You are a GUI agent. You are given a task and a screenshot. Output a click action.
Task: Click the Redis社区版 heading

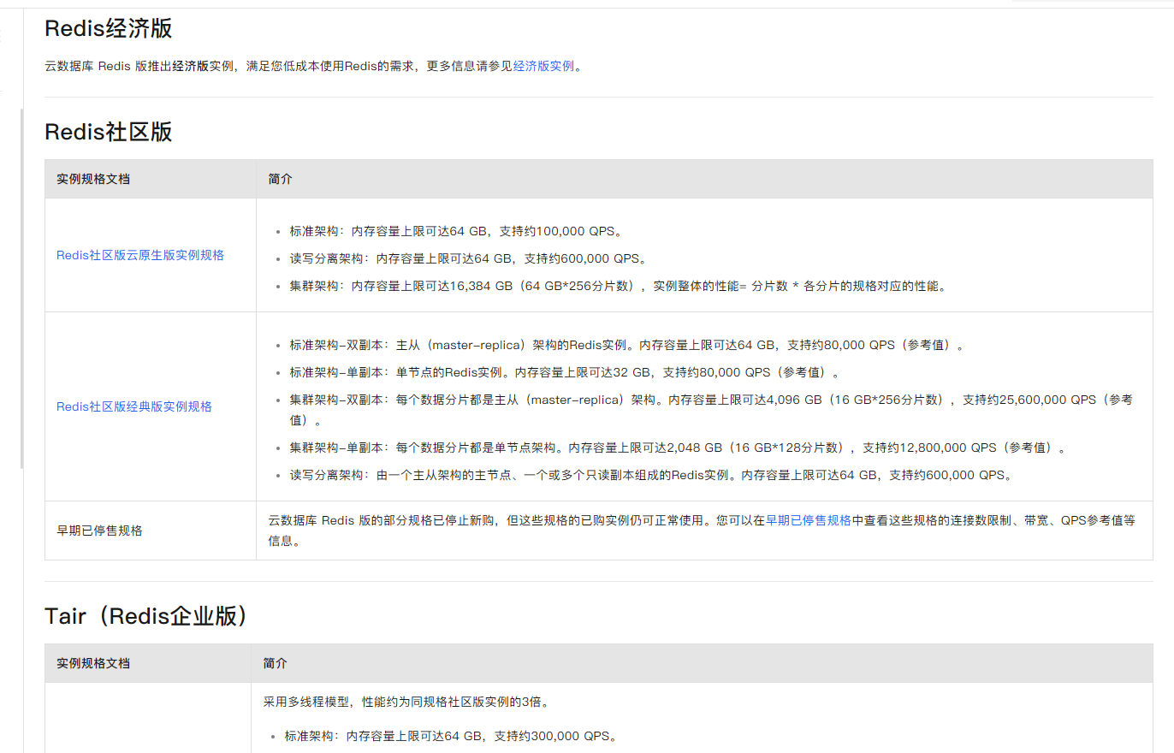pyautogui.click(x=109, y=131)
